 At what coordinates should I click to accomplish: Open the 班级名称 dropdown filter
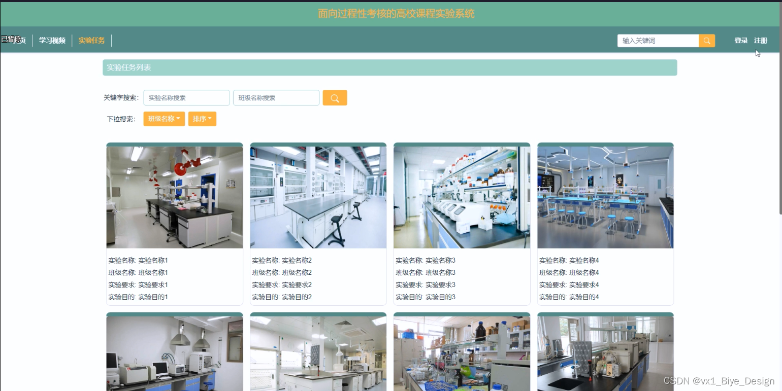(x=164, y=119)
